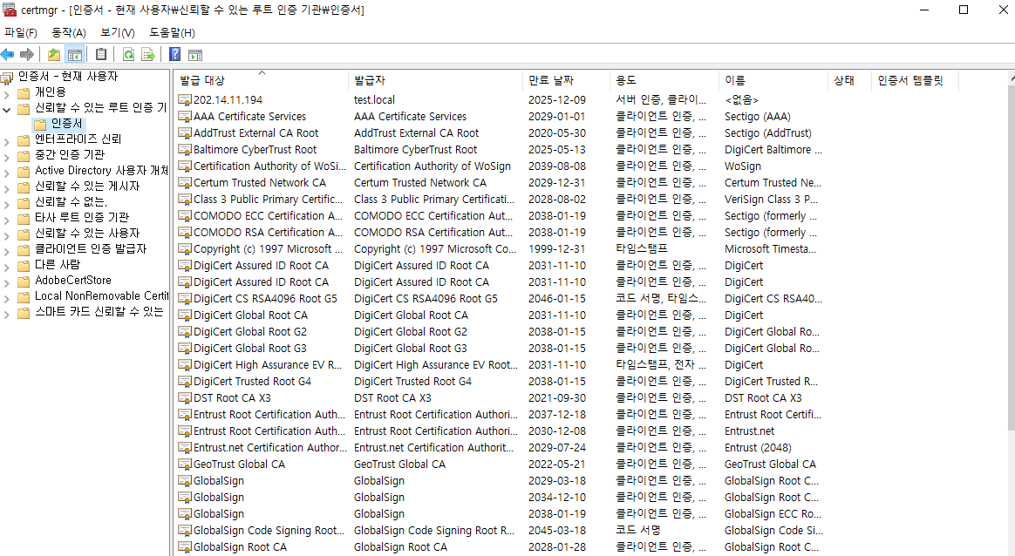Sort by the 상태 column header
1015x556 pixels.
click(x=849, y=80)
